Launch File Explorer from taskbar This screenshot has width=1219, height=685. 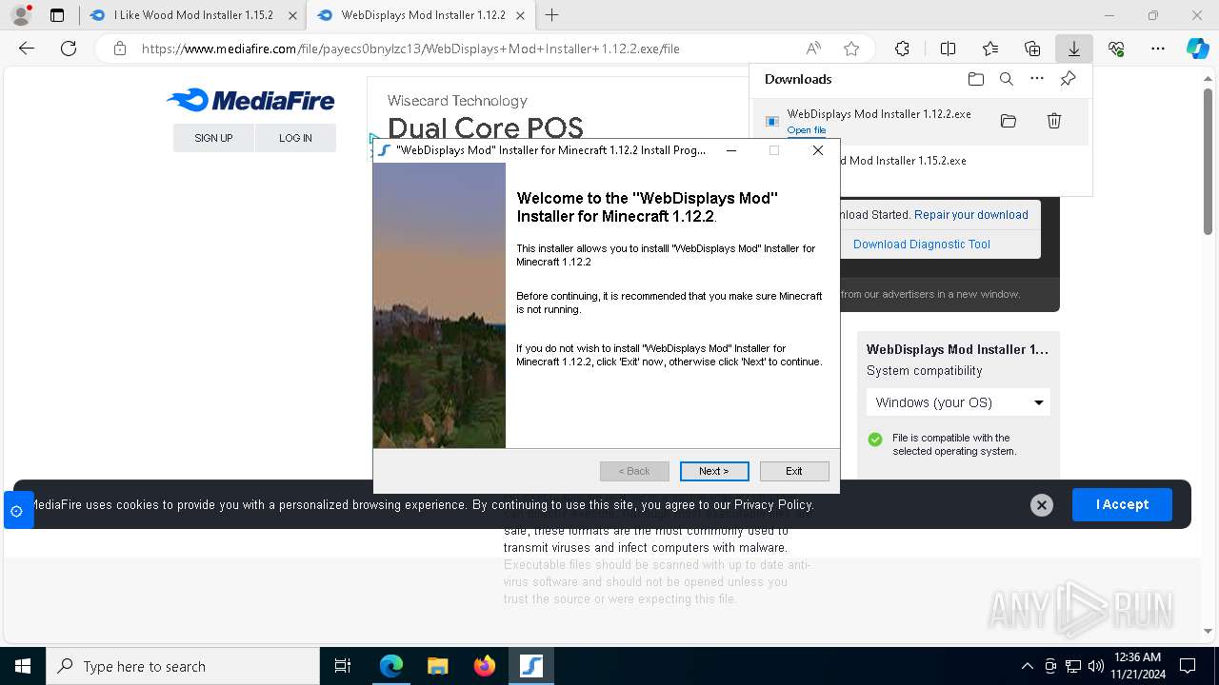(x=437, y=666)
